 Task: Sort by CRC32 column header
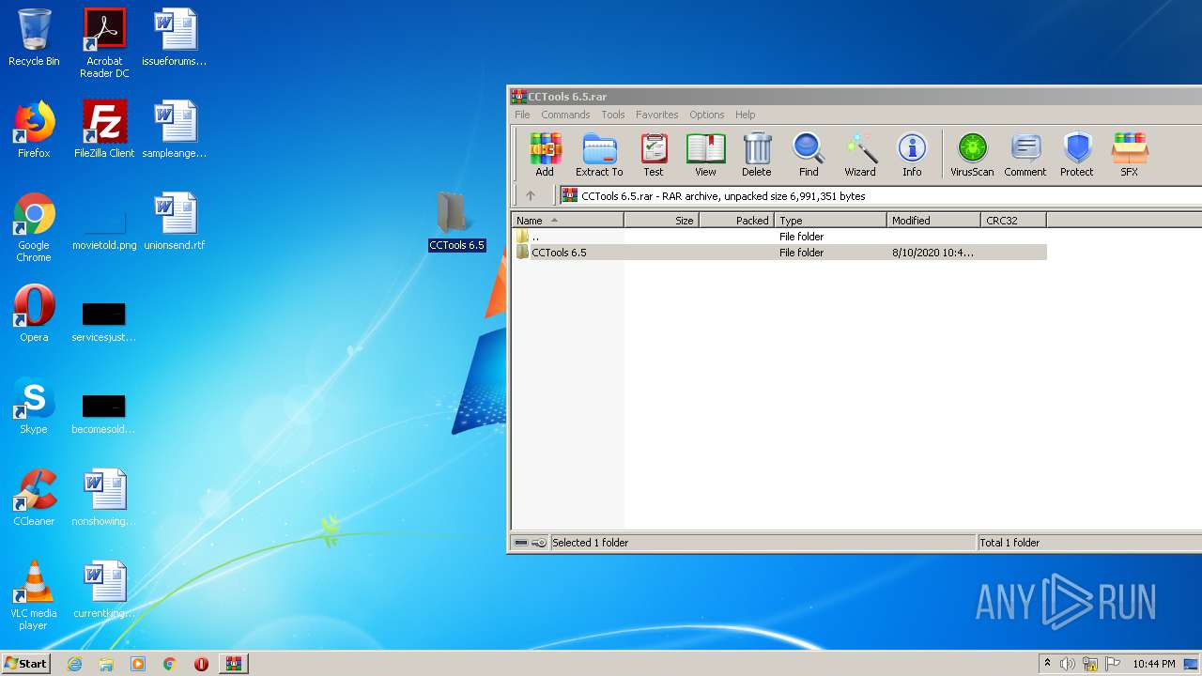tap(1013, 221)
